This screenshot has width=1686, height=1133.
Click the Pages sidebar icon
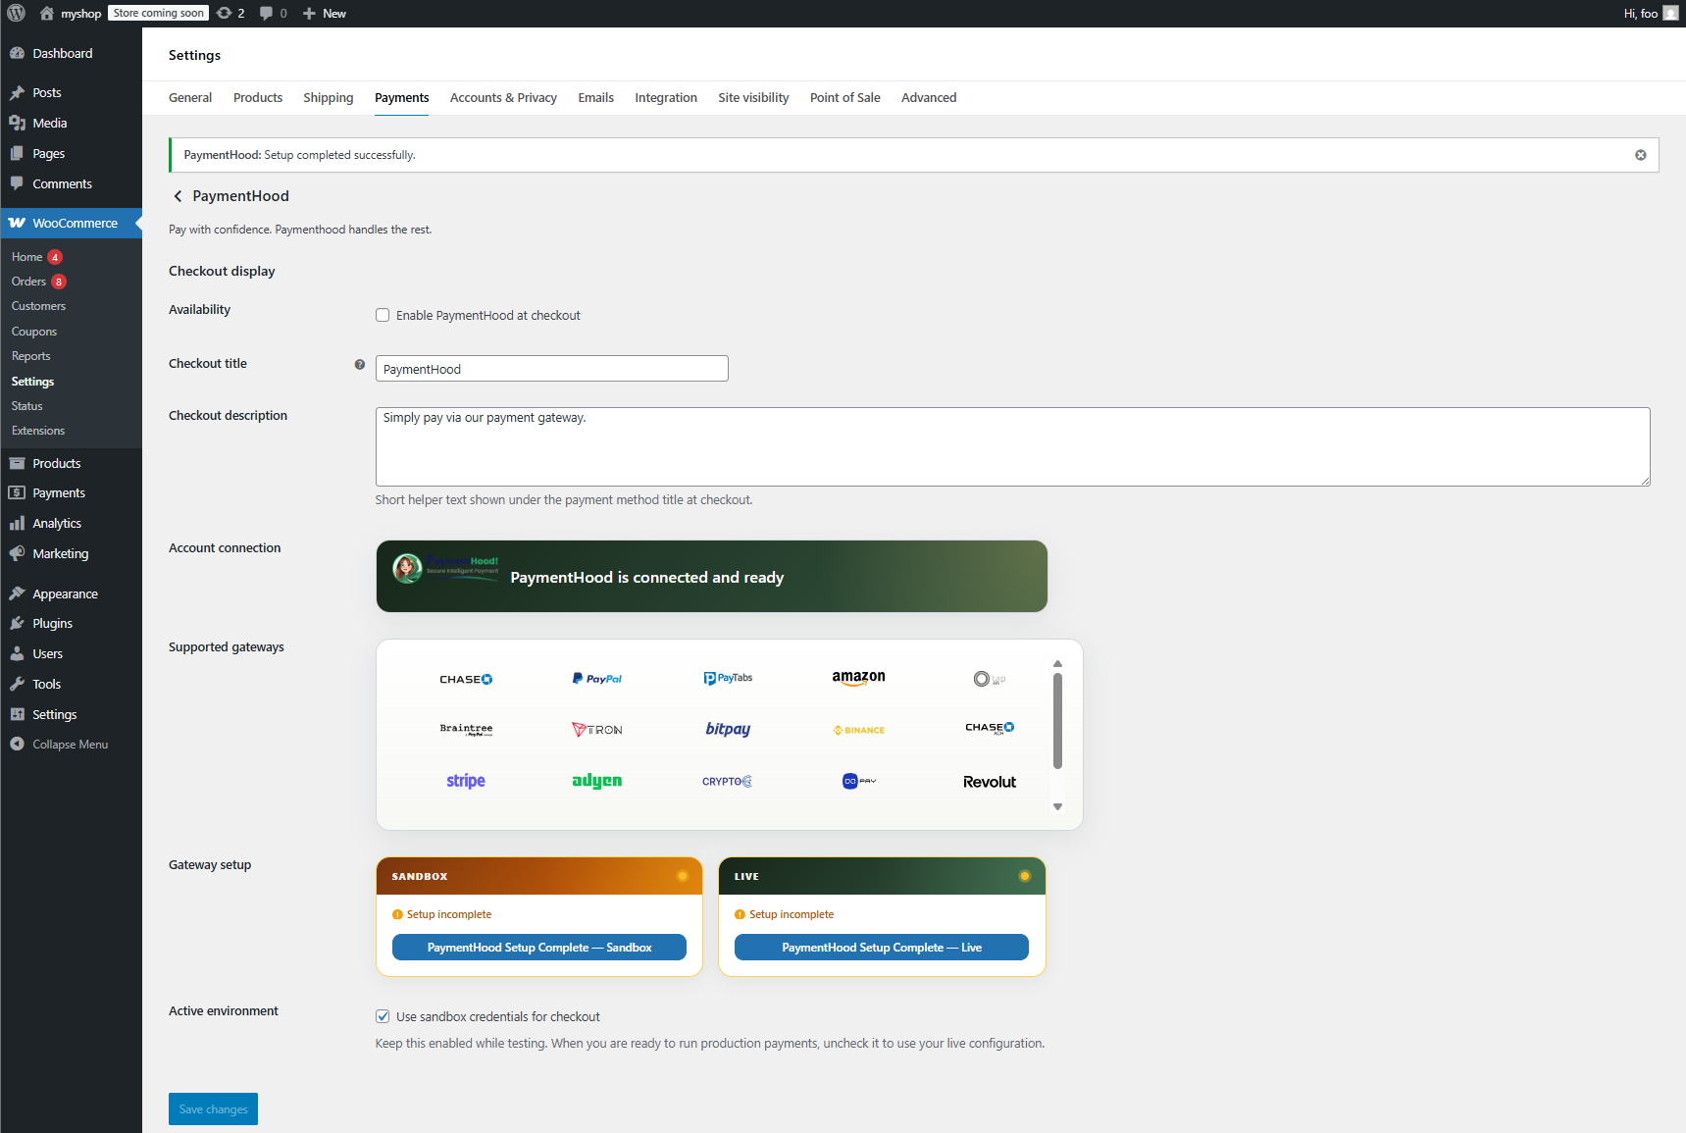[x=17, y=153]
